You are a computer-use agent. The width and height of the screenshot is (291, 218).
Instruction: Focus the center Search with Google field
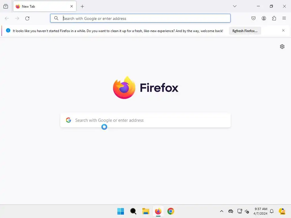(x=145, y=120)
